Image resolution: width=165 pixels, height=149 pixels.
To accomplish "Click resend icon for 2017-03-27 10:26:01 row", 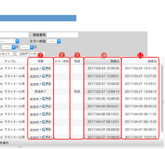I will (47, 76).
